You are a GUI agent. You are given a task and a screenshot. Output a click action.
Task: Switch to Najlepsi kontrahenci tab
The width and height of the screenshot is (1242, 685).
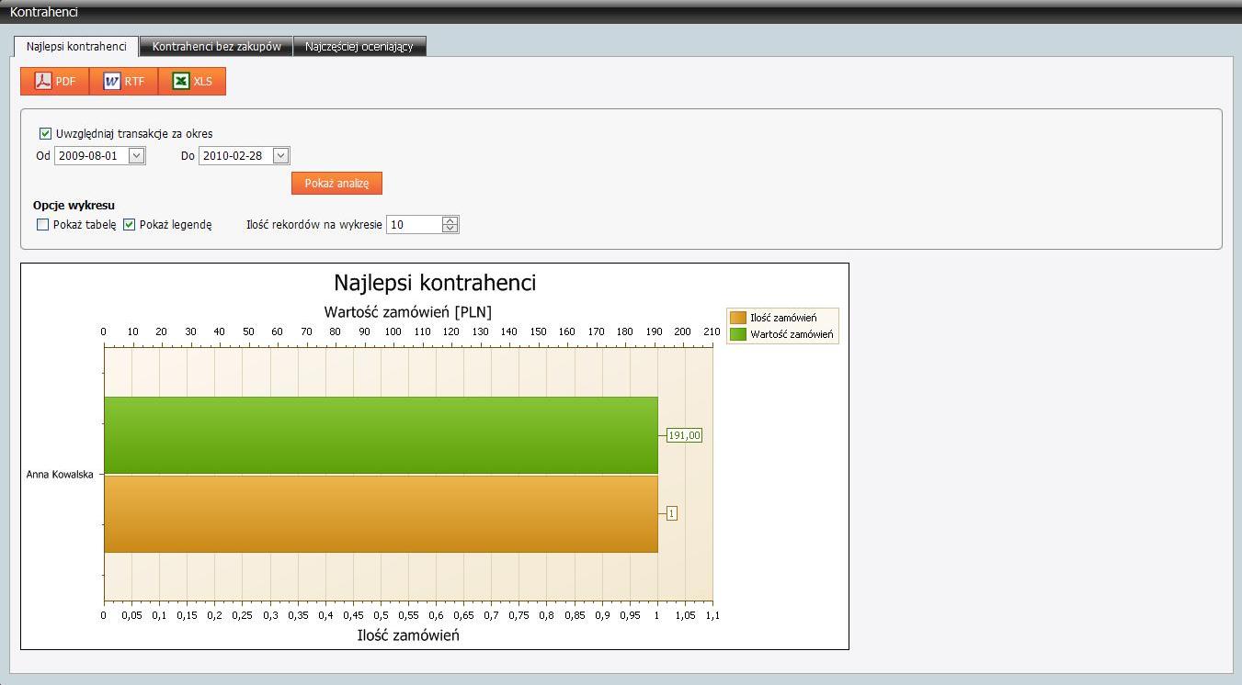[x=76, y=46]
